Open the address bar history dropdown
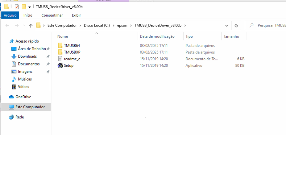This screenshot has width=286, height=170. click(x=227, y=26)
